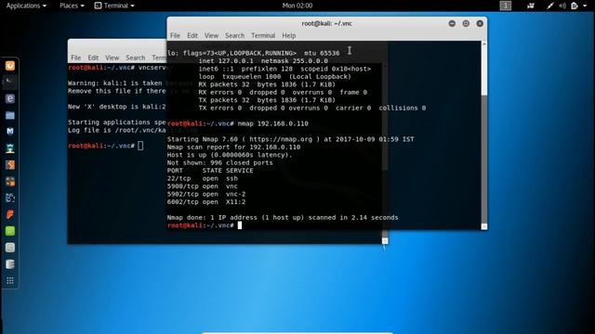Open the terminal icon in dock
The height and width of the screenshot is (334, 595).
pos(10,82)
